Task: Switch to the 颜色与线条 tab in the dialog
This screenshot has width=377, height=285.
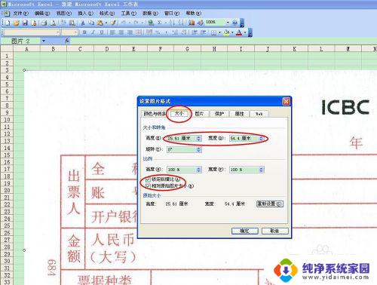Action: coord(155,114)
